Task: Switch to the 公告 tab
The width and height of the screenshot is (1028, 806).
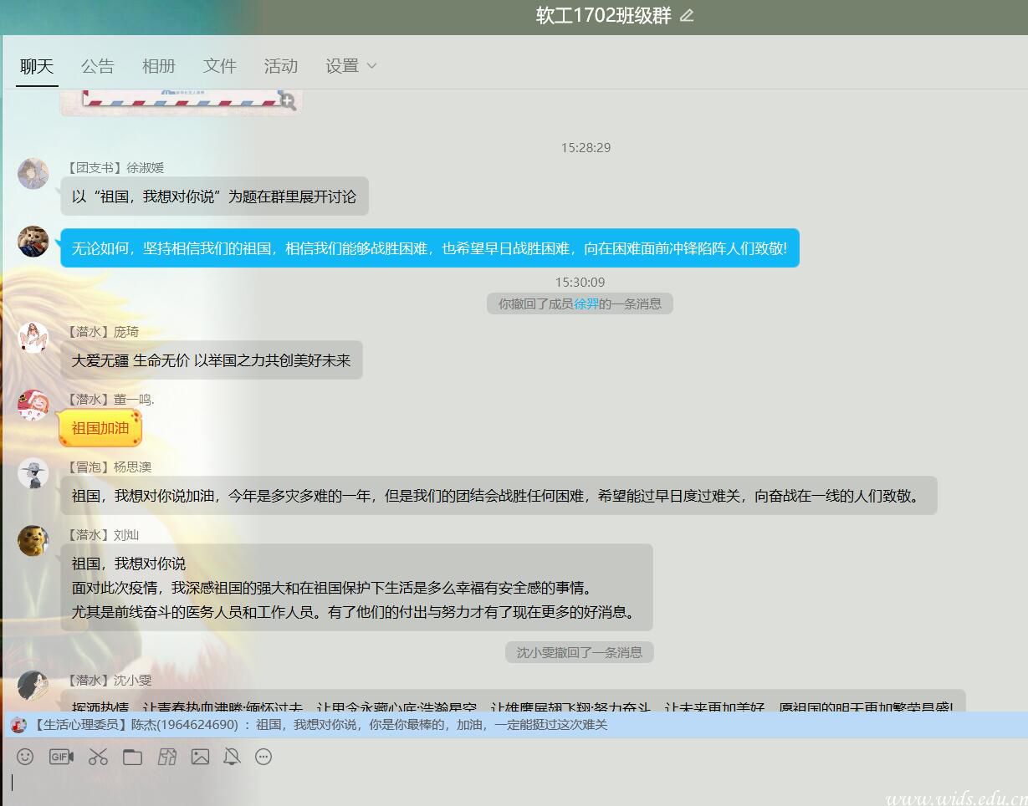Action: pos(97,66)
